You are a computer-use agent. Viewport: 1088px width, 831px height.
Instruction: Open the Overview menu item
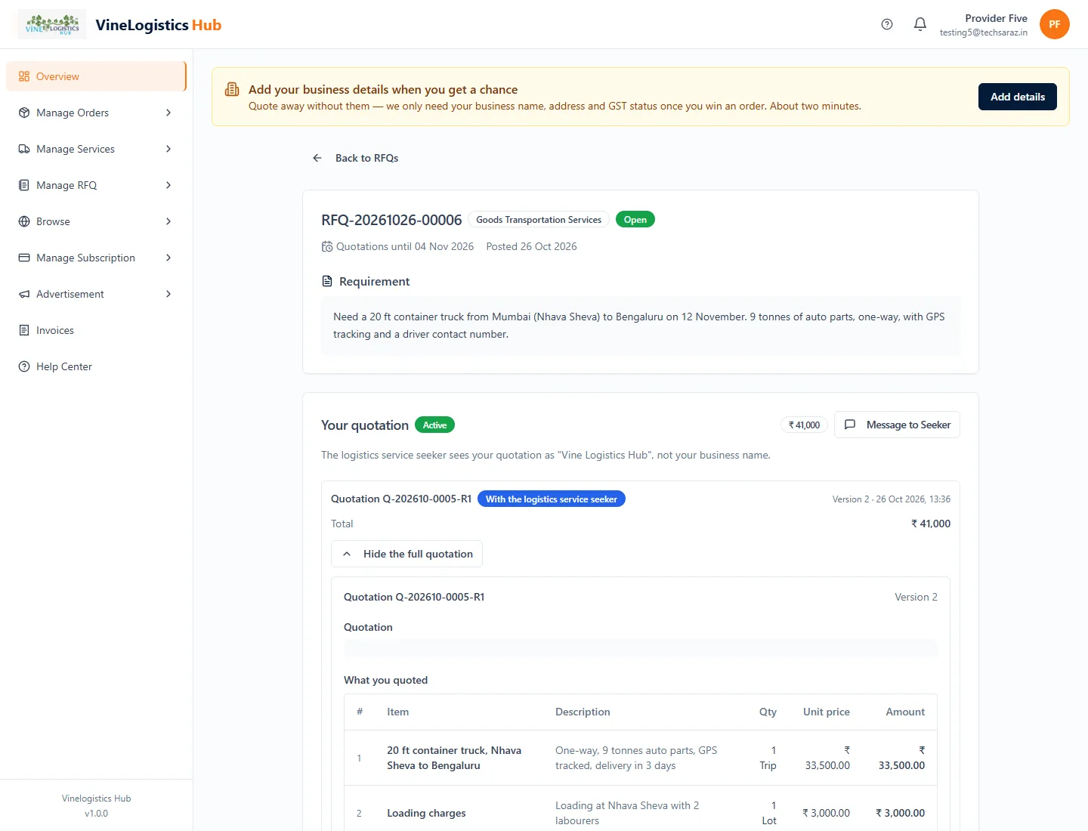[x=96, y=76]
